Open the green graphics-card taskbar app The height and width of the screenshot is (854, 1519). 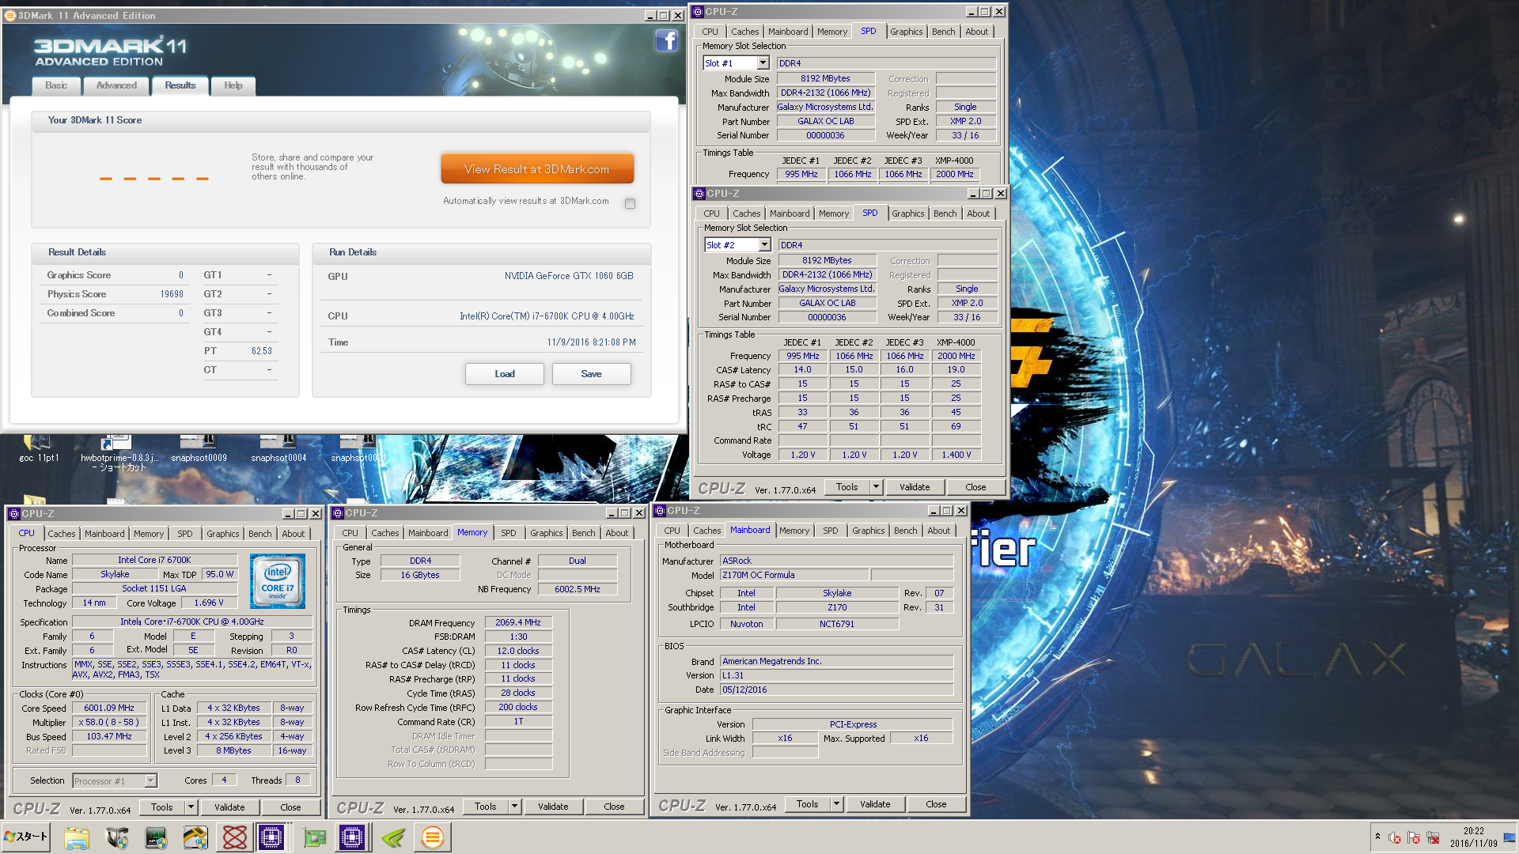[x=314, y=837]
